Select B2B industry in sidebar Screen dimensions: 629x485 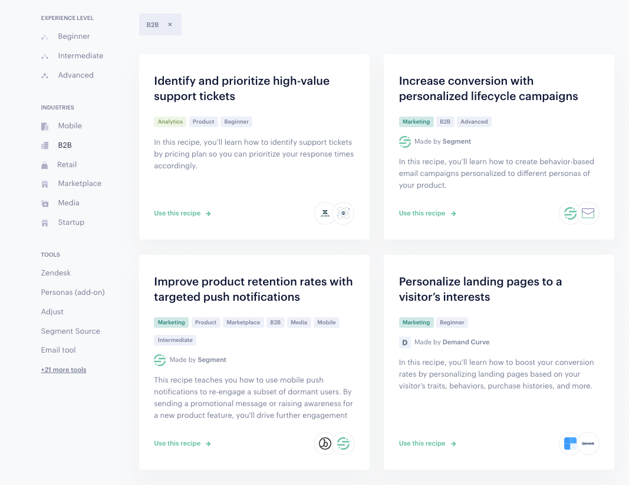(65, 145)
